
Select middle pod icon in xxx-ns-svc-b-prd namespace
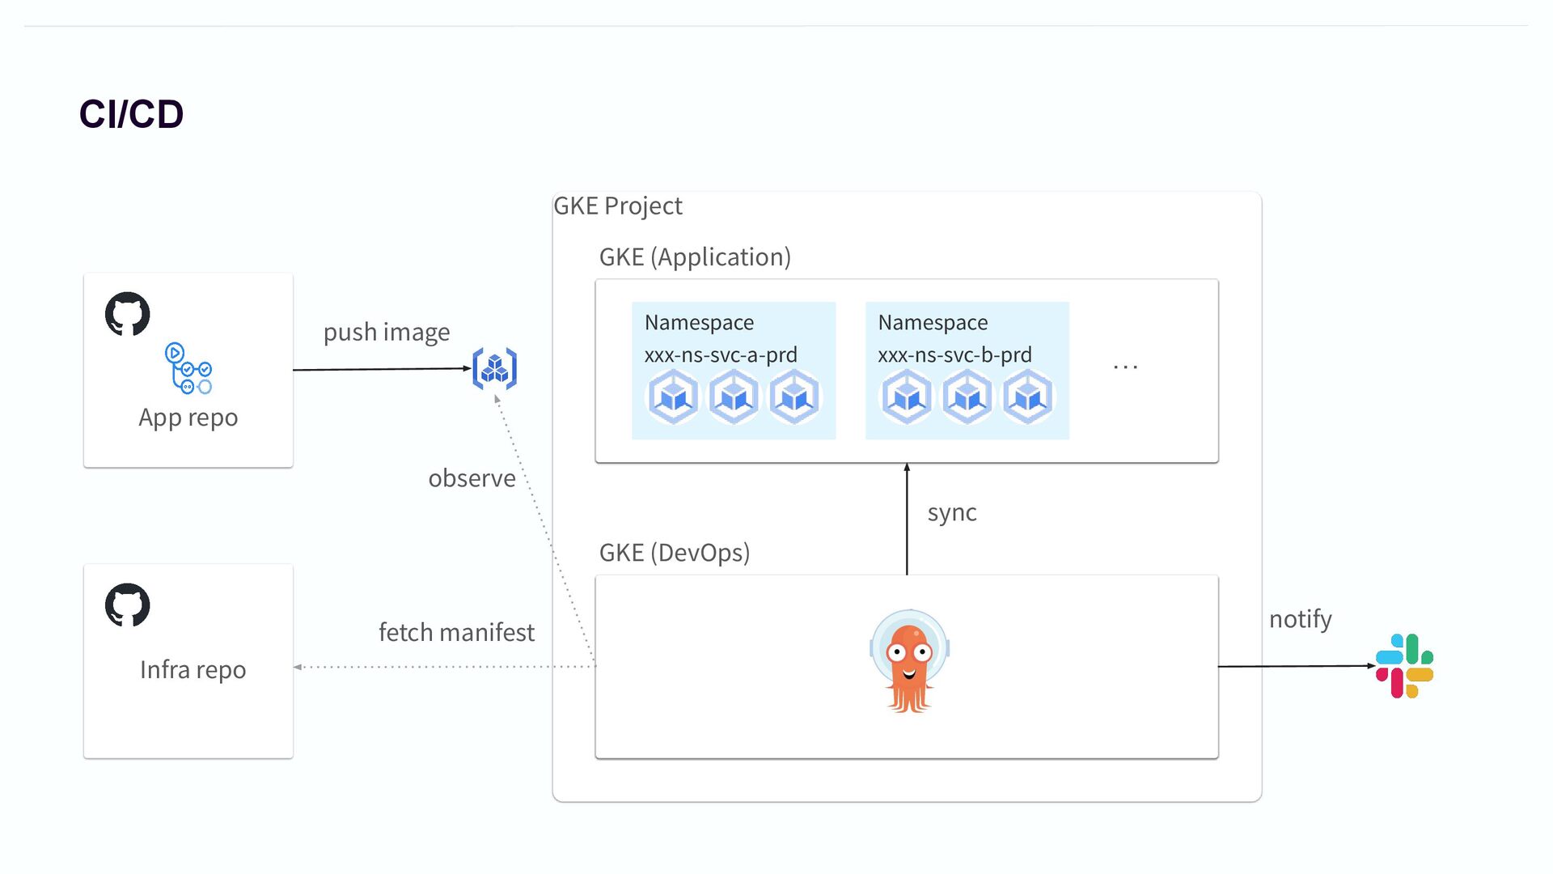point(967,397)
